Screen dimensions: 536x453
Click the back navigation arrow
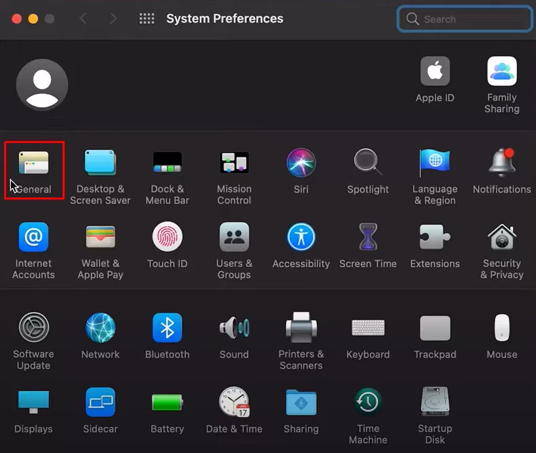point(83,18)
